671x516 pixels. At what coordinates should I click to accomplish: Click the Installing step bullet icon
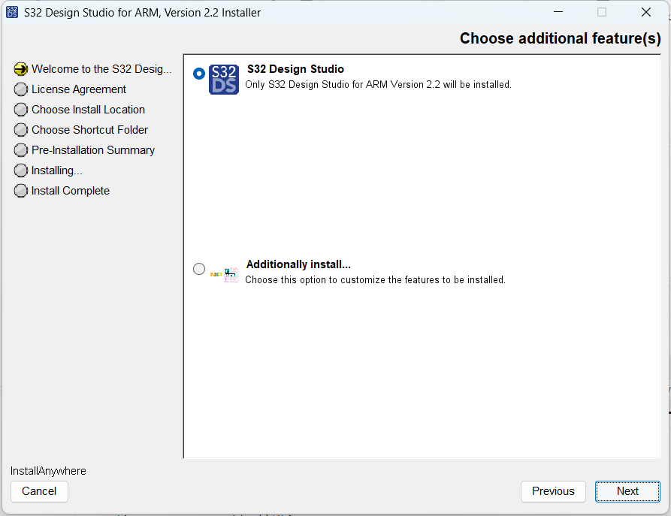[21, 170]
